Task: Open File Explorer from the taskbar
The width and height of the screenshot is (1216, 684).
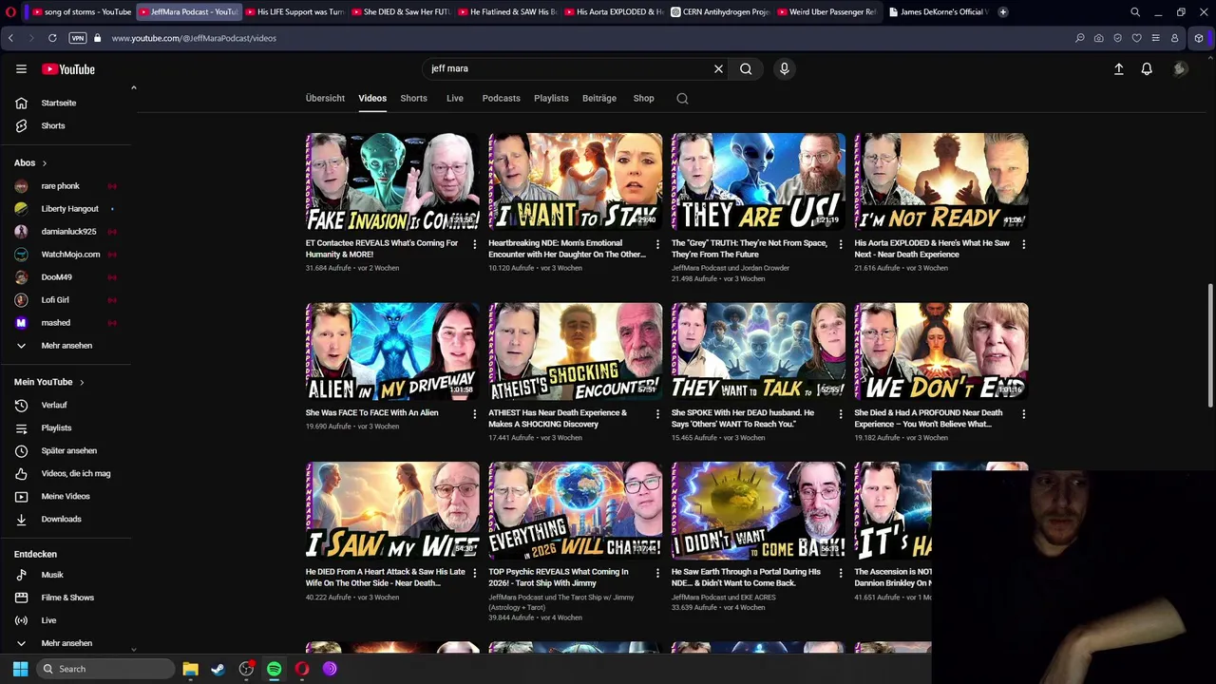Action: (190, 669)
